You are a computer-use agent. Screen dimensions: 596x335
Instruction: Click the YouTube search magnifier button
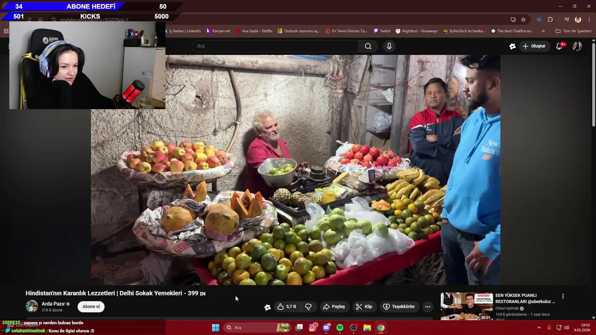(368, 46)
